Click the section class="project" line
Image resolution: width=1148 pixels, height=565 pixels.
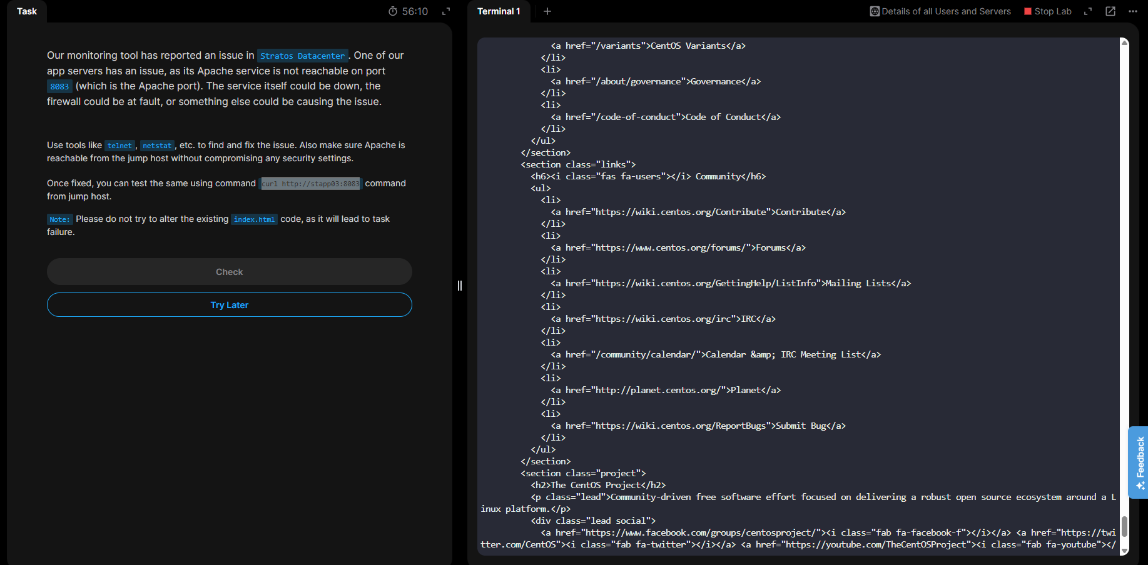click(x=583, y=473)
